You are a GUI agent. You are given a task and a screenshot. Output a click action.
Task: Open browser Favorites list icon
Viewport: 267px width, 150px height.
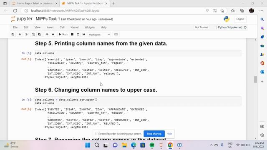(233, 11)
